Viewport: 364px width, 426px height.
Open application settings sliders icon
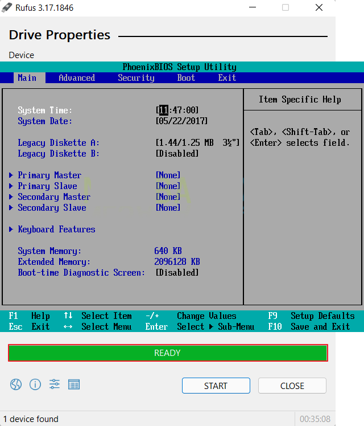(55, 384)
